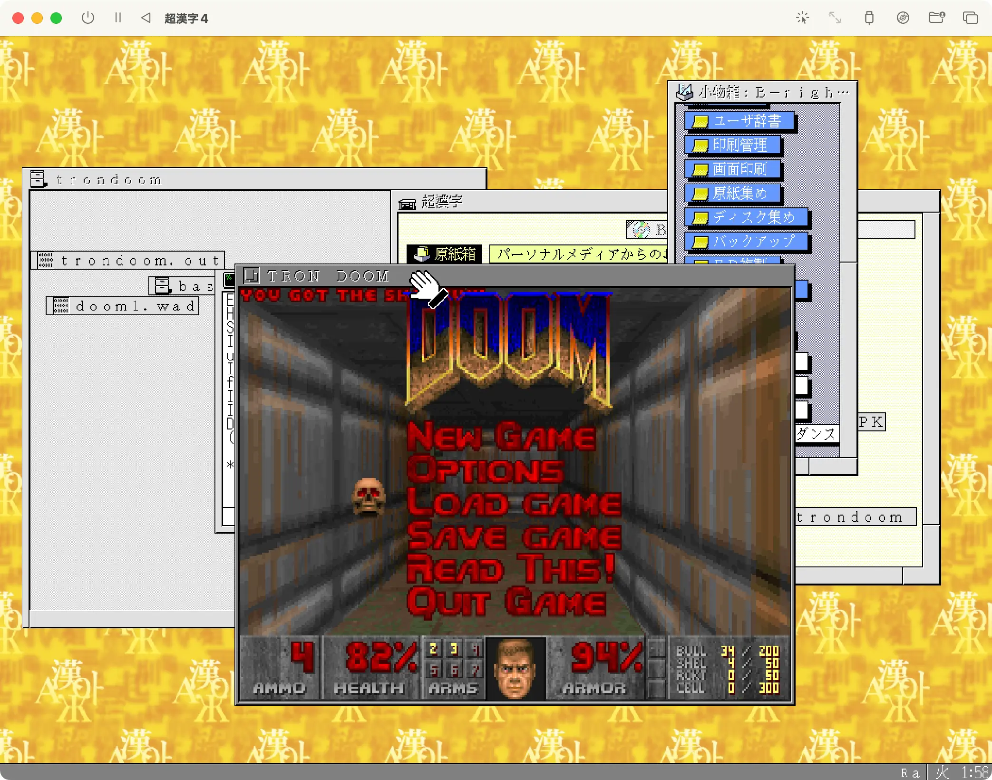Click the TRON DOOM title bar window icon
The height and width of the screenshot is (780, 992).
pos(251,275)
